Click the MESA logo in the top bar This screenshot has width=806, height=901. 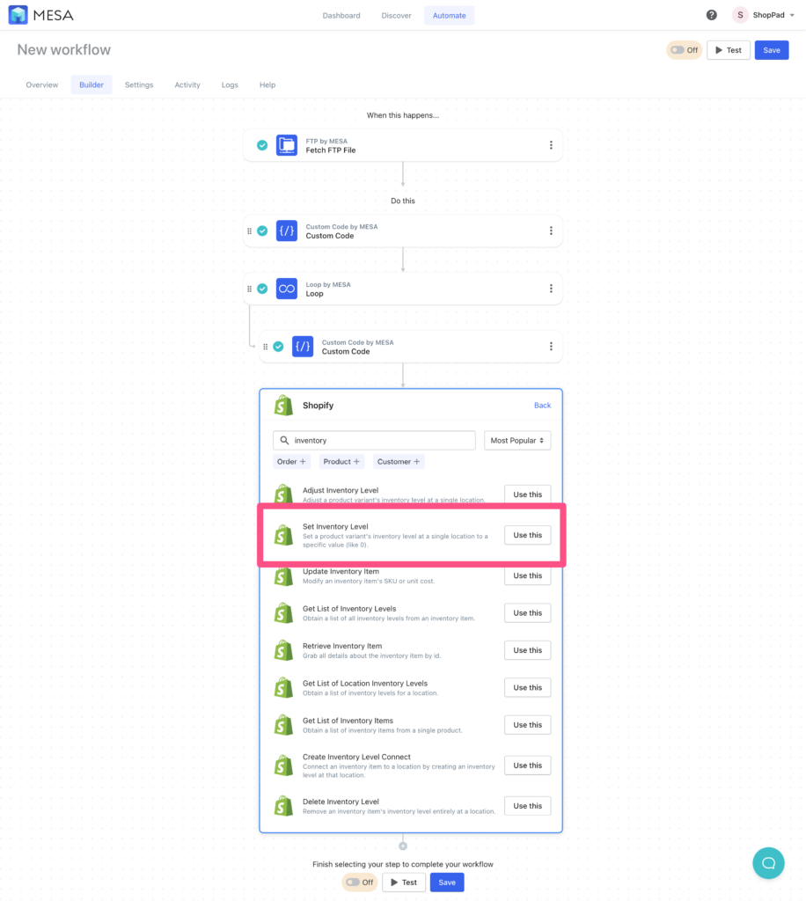pos(39,14)
